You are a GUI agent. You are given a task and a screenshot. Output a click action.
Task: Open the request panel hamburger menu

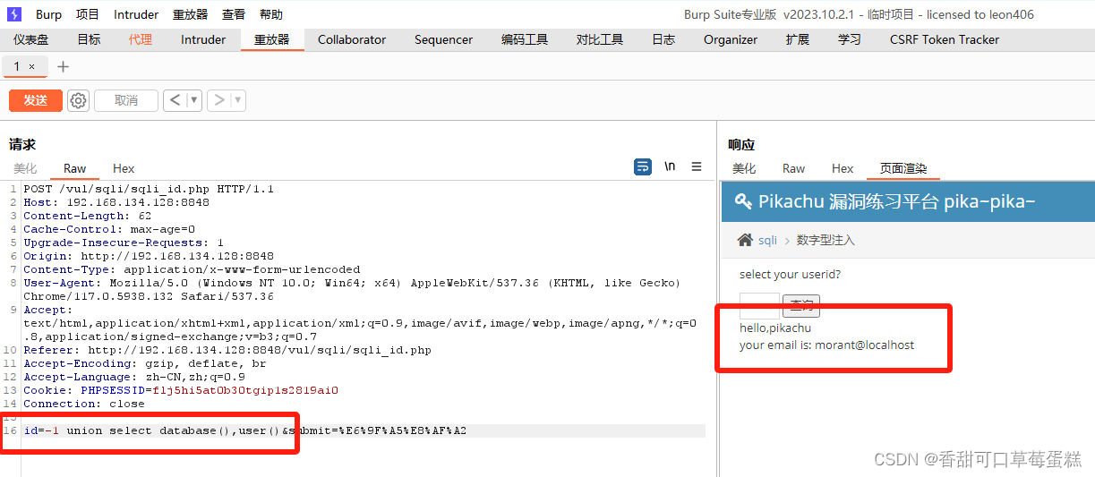coord(697,166)
